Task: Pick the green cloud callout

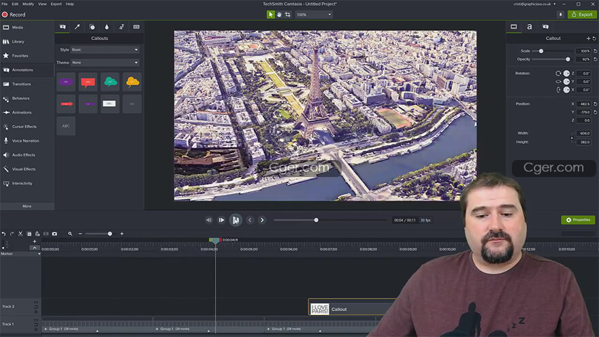Action: [110, 82]
